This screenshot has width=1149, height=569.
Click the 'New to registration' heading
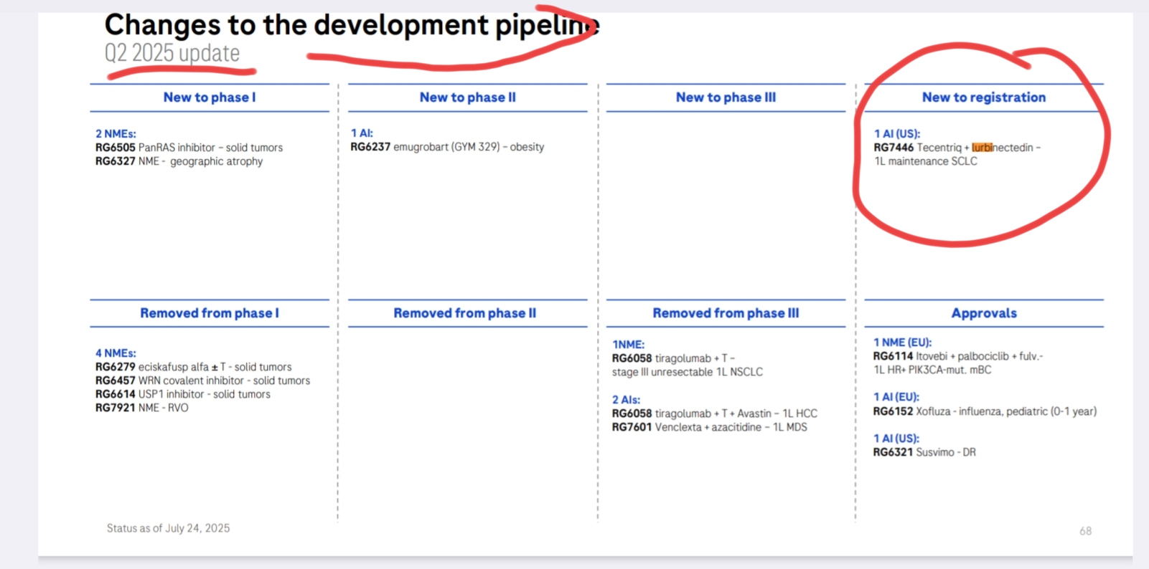(x=983, y=97)
